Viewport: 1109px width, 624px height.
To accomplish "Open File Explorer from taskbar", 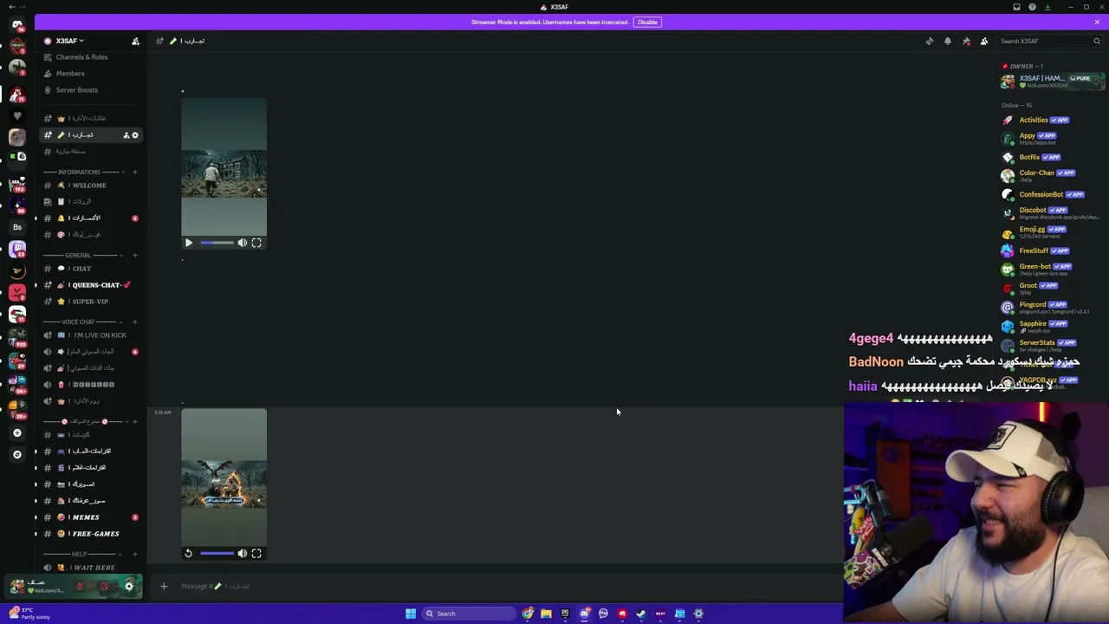I will point(546,614).
